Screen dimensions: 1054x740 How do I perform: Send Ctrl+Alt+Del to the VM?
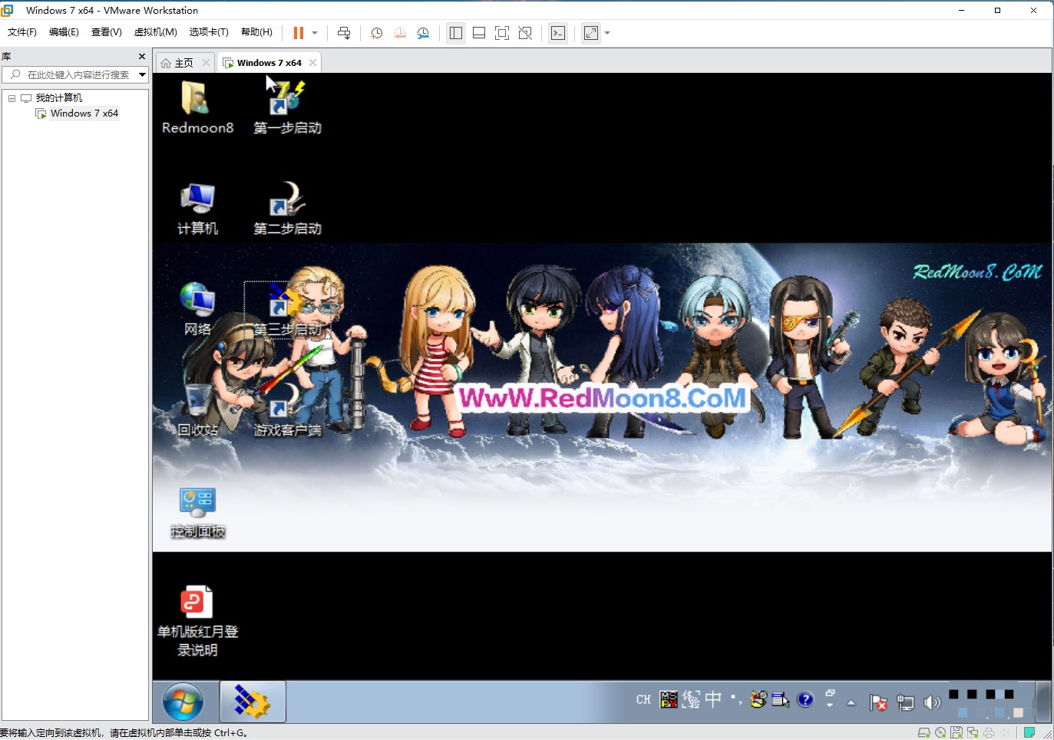click(x=344, y=33)
